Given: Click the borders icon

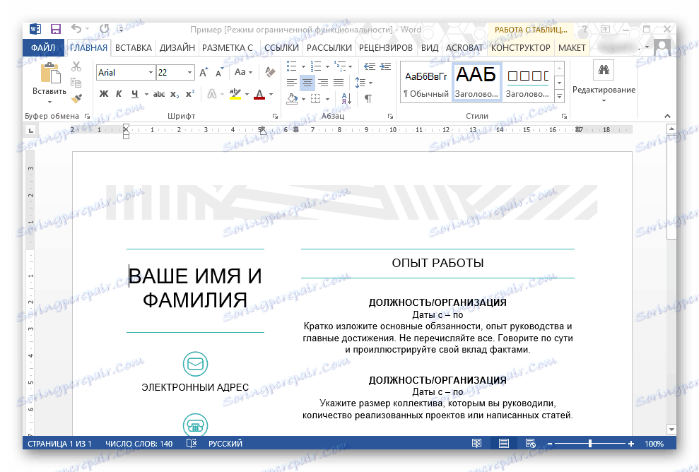Looking at the screenshot, I should (x=316, y=98).
